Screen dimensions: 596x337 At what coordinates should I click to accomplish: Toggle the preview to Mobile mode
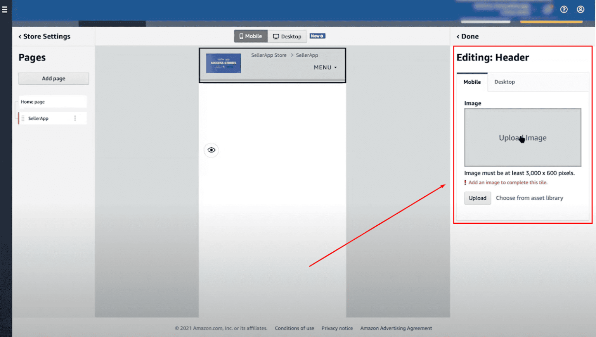coord(251,36)
